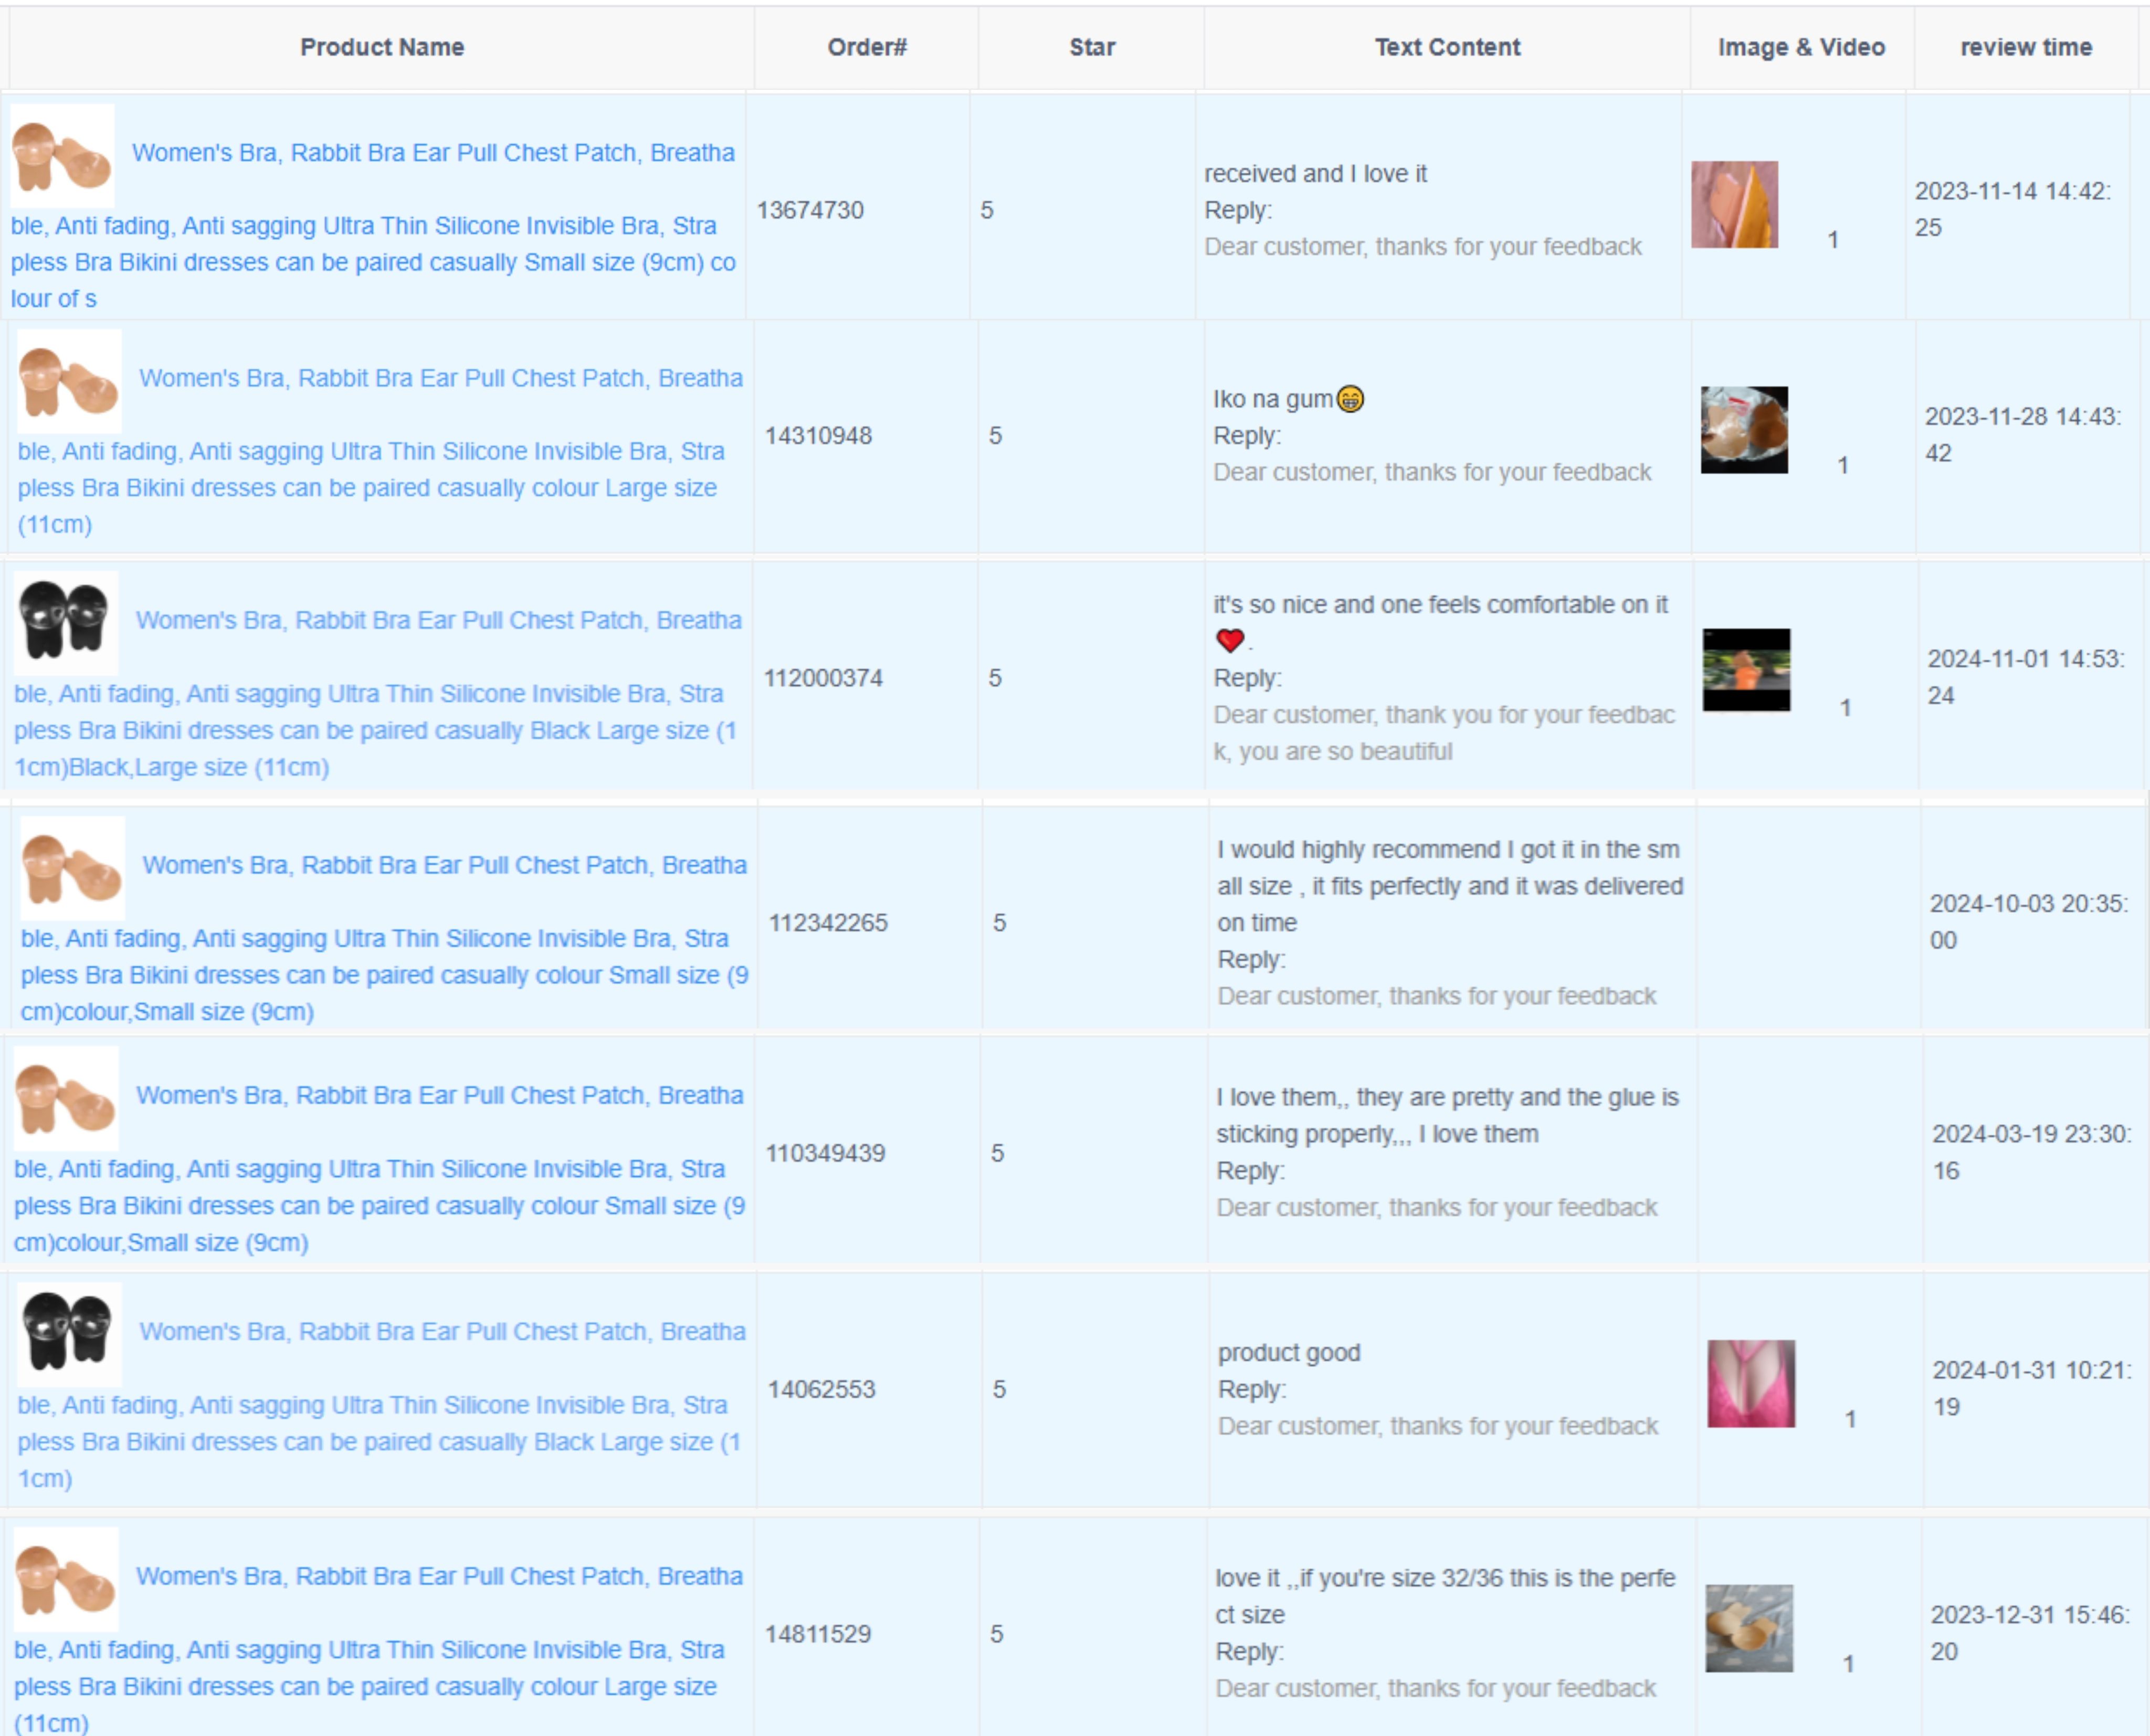Click the Order# column header
This screenshot has height=1736, width=2150.
click(867, 47)
